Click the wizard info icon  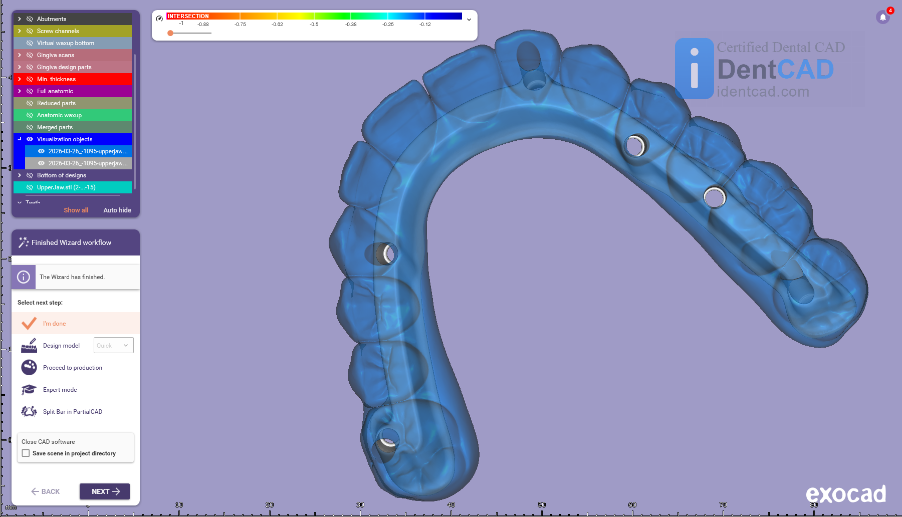(x=24, y=277)
